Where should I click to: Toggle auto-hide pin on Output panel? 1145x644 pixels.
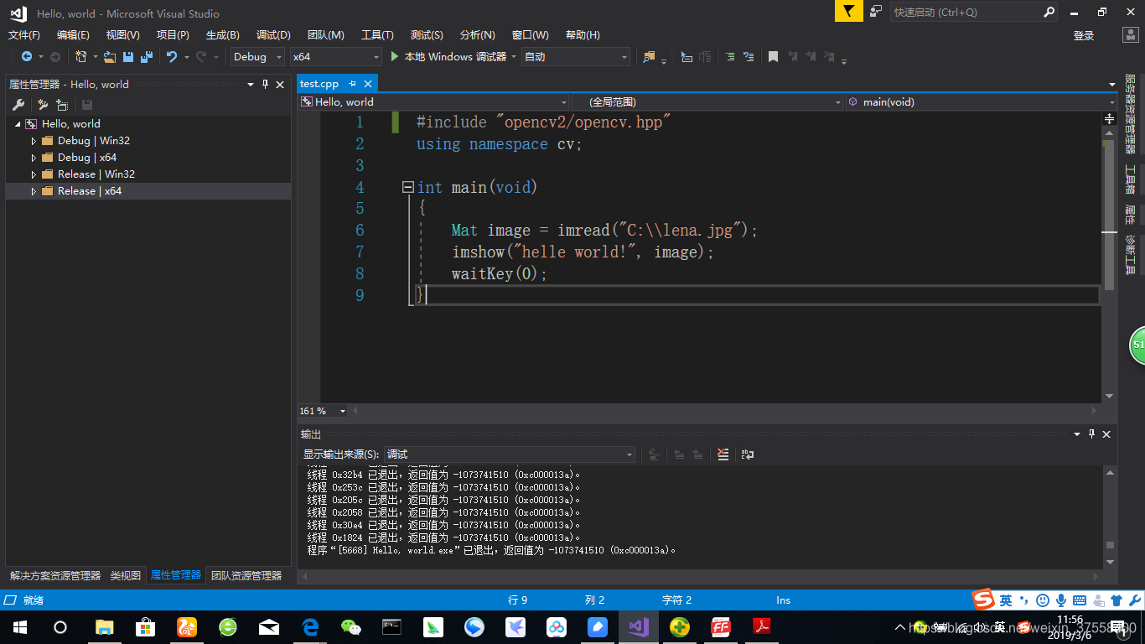[1091, 434]
